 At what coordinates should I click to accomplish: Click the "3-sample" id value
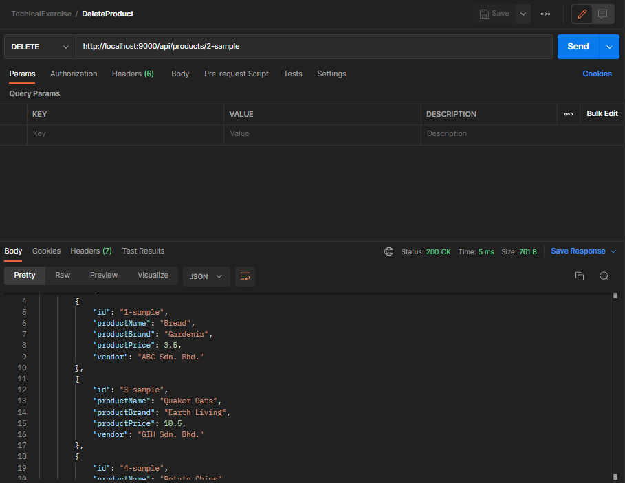(x=142, y=390)
